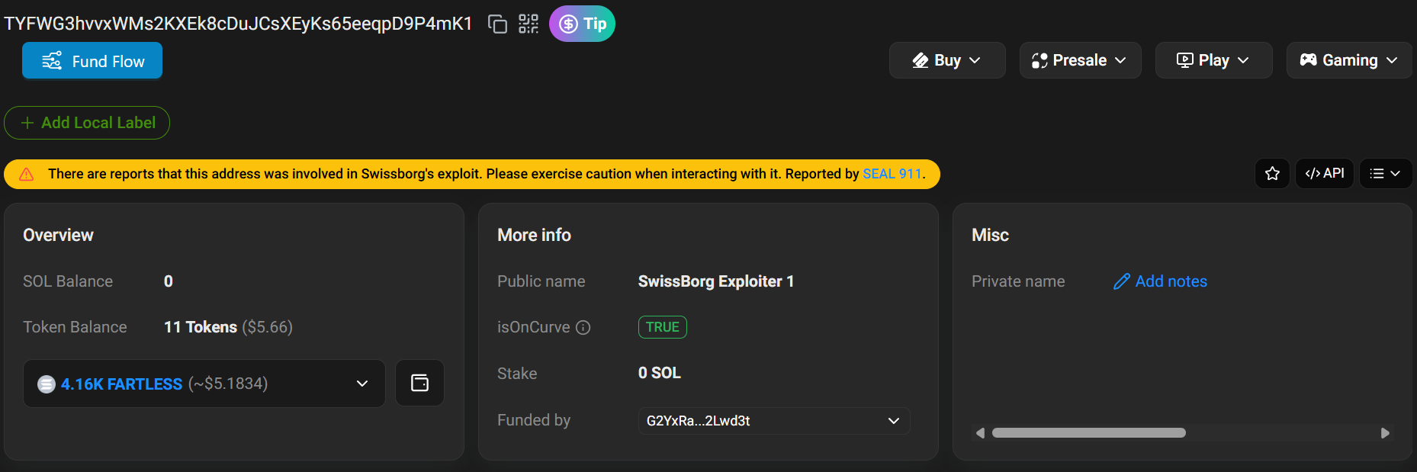
Task: Expand the list options menu
Action: (x=1386, y=174)
